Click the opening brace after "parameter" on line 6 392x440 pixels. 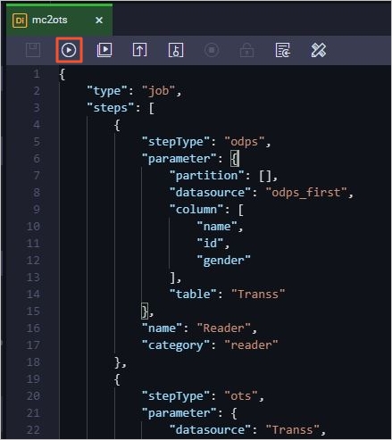(x=235, y=159)
